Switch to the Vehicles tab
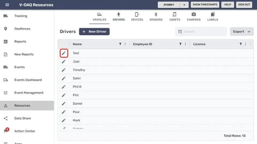The image size is (257, 144). point(99,17)
